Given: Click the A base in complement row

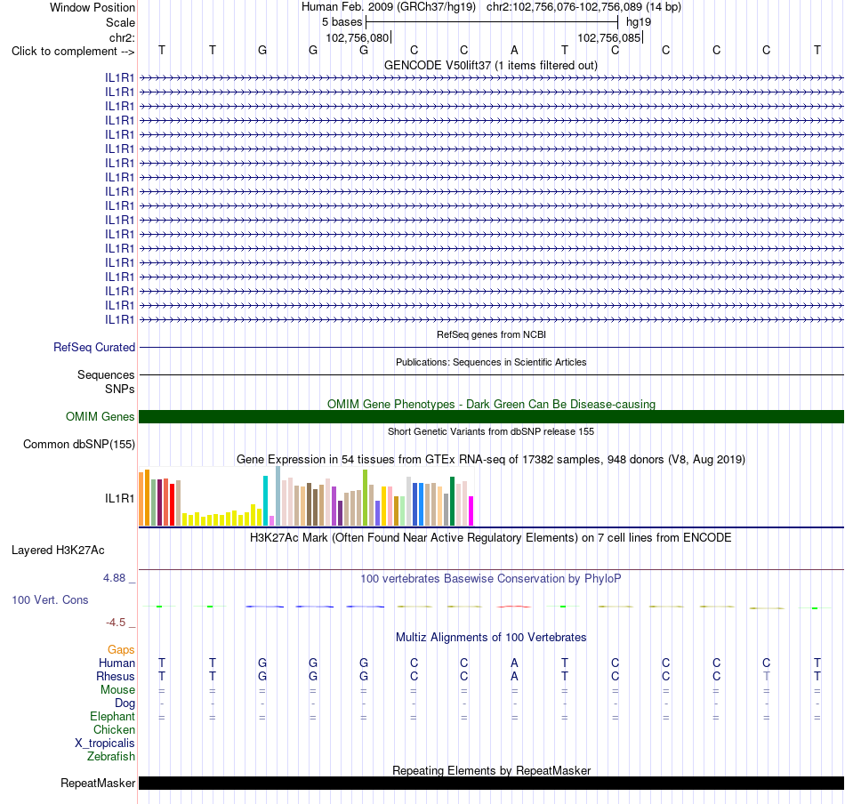Looking at the screenshot, I should coord(514,50).
